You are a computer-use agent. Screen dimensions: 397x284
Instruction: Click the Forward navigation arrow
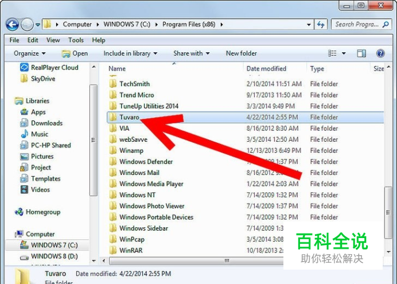[x=27, y=25]
